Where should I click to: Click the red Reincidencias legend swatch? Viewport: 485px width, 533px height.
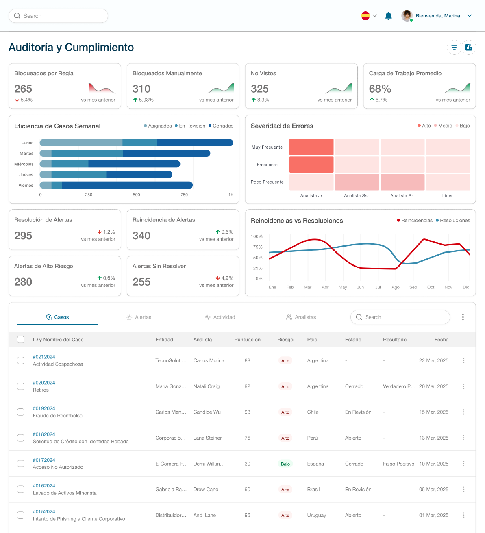pos(398,220)
